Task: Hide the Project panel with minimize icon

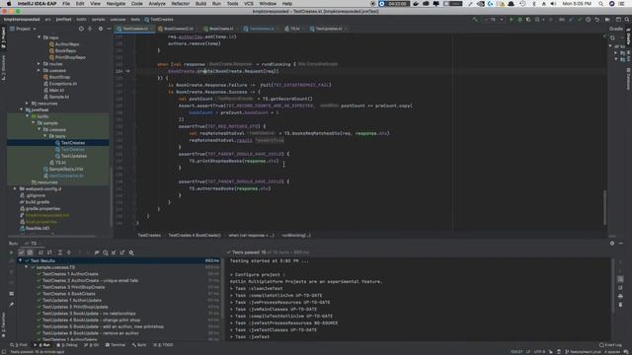Action: 109,29
